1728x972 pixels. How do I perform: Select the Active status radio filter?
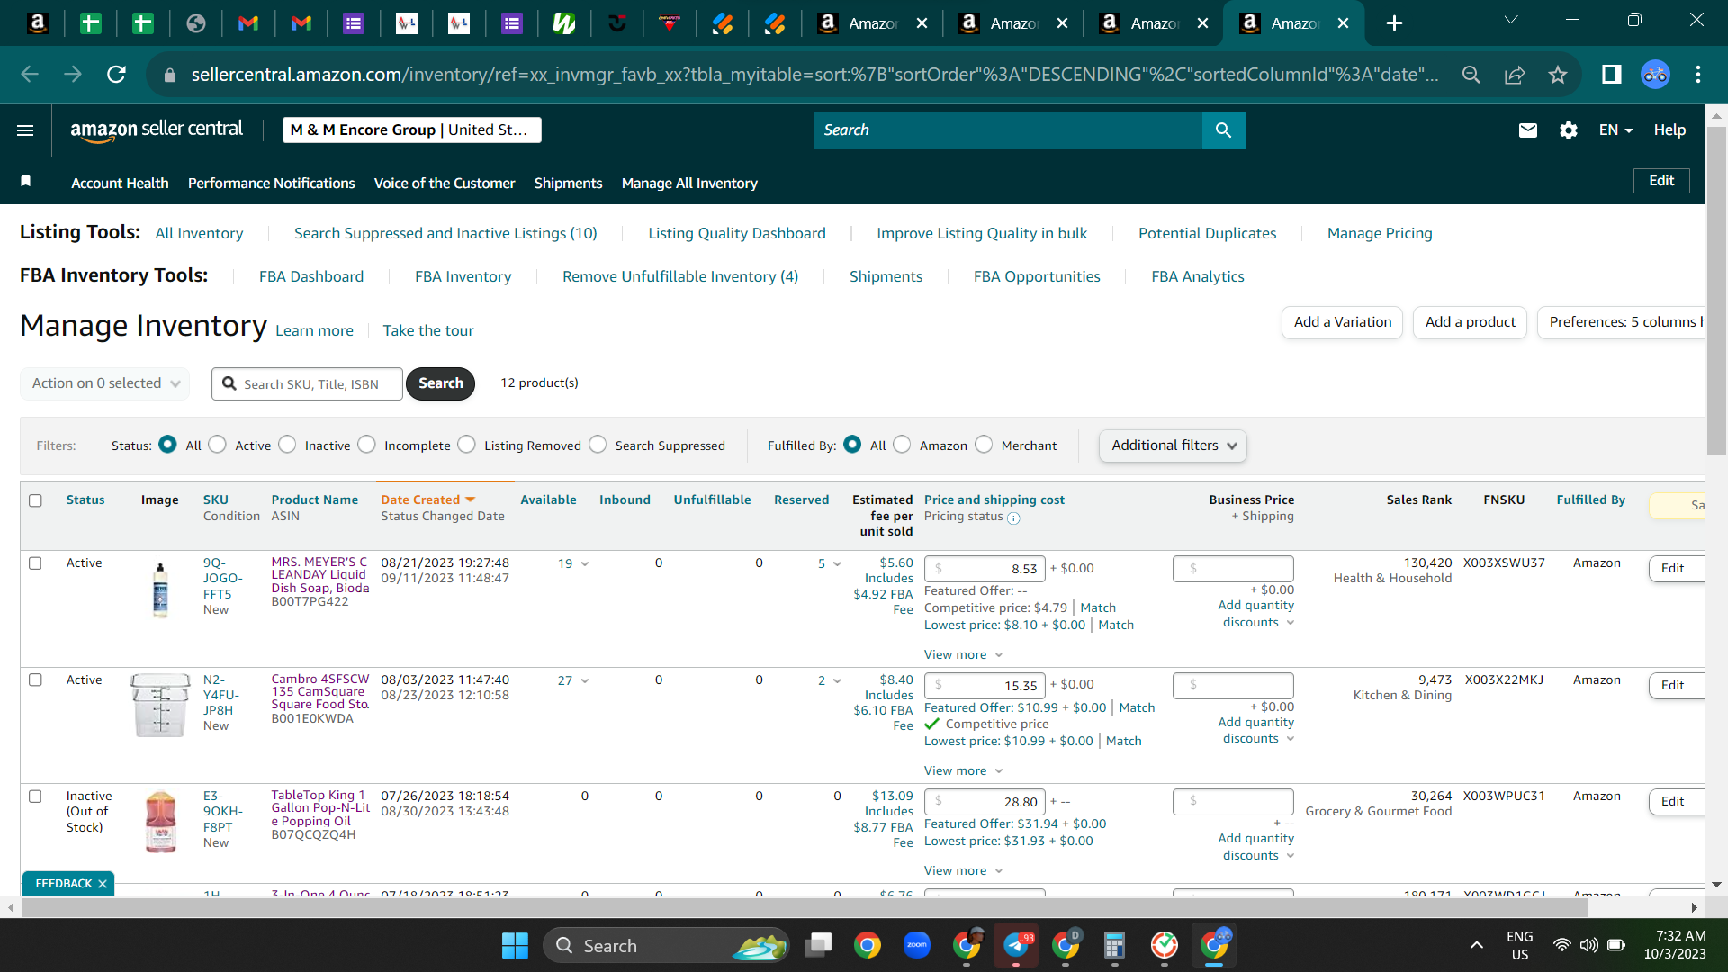pyautogui.click(x=217, y=445)
